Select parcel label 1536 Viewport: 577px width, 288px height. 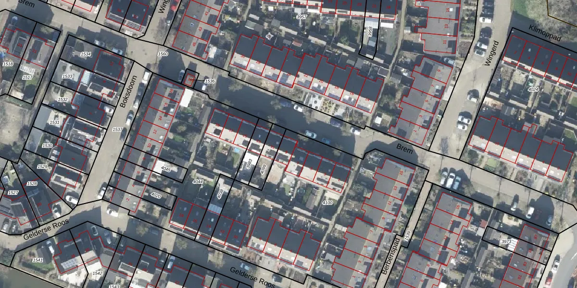coord(210,81)
